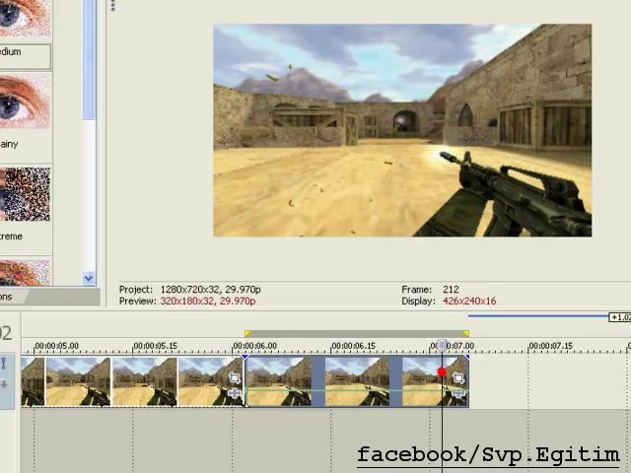Screen dimensions: 631x473
Task: Select the highlighted second clip on timeline
Action: tap(357, 381)
